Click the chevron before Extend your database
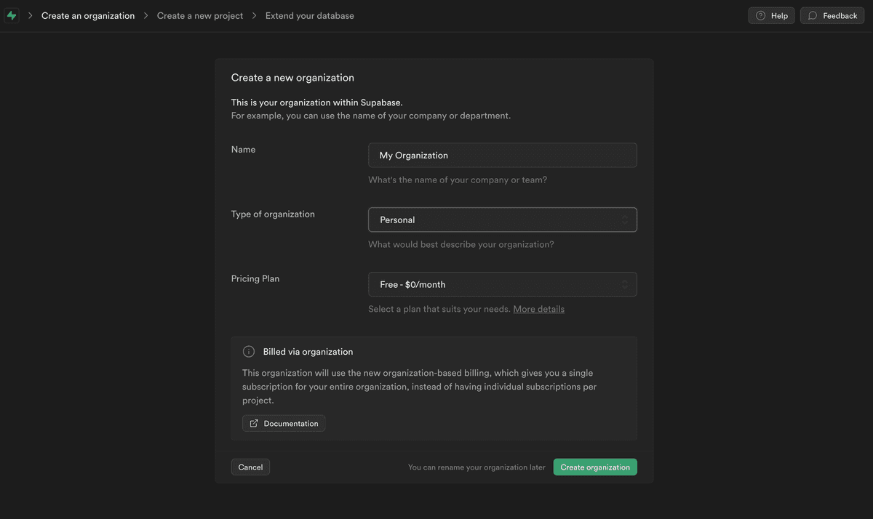Viewport: 873px width, 519px height. pos(253,15)
